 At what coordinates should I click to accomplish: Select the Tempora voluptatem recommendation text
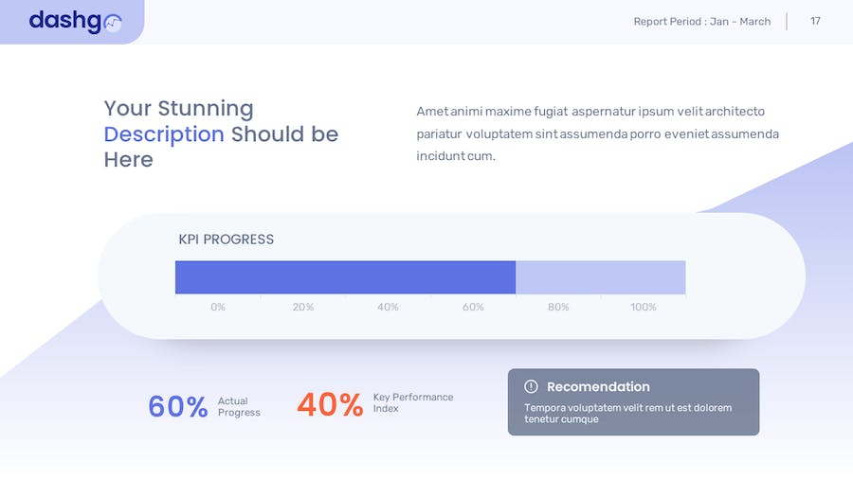pos(627,414)
